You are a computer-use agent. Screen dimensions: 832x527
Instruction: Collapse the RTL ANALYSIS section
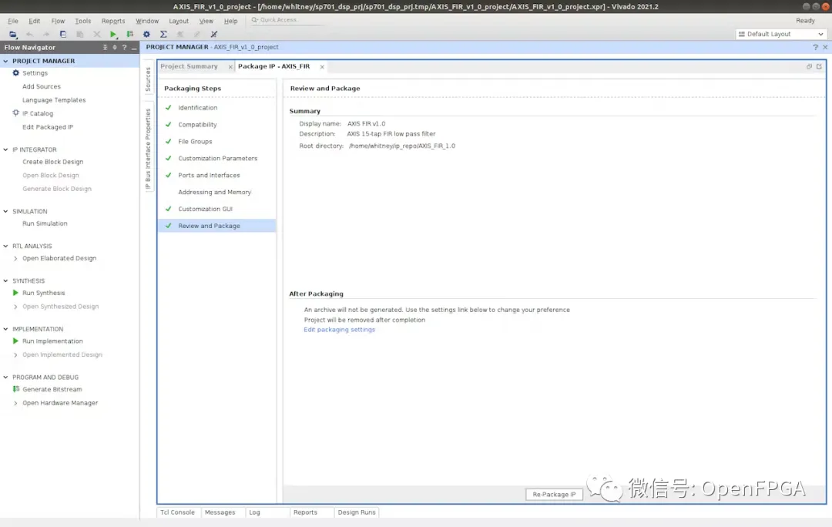pyautogui.click(x=6, y=247)
